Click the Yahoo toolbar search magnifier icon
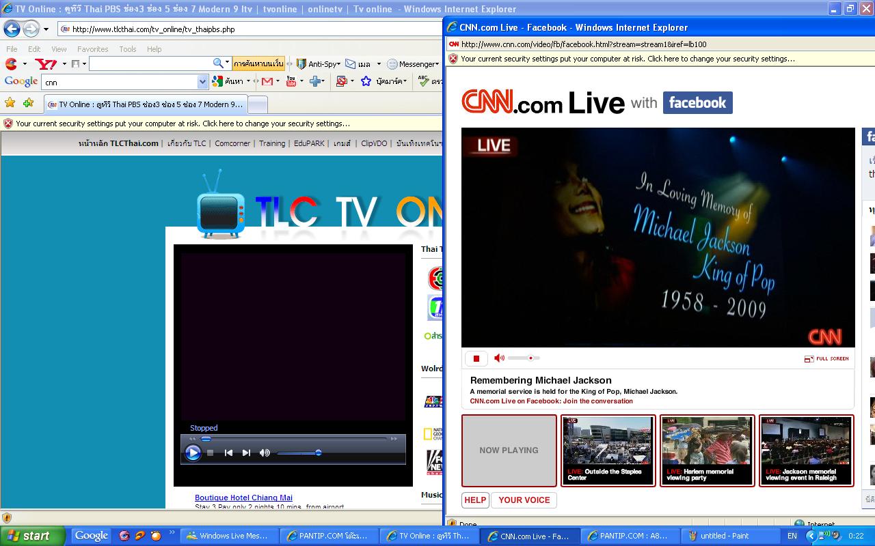Screen dimensions: 875x546 coord(218,63)
